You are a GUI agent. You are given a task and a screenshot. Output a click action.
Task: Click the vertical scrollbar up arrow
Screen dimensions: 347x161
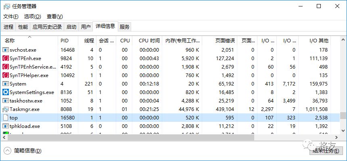click(x=343, y=40)
